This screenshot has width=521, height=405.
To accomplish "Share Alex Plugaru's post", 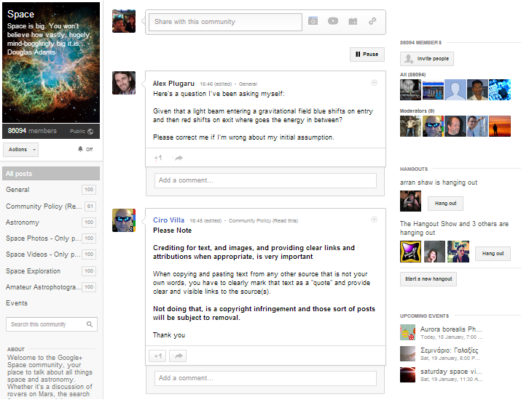I will [x=178, y=158].
